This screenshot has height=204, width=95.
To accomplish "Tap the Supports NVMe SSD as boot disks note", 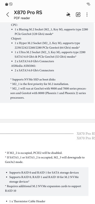I will [33, 79].
